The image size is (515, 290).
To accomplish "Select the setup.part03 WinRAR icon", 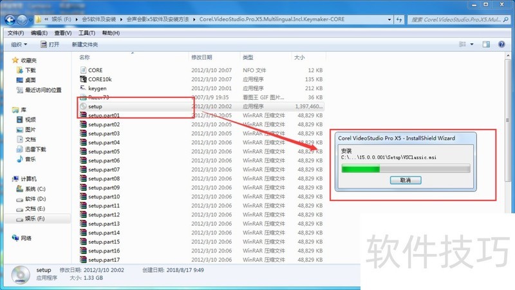I will (83, 133).
